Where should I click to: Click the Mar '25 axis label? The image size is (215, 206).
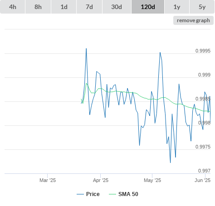pyautogui.click(x=48, y=180)
